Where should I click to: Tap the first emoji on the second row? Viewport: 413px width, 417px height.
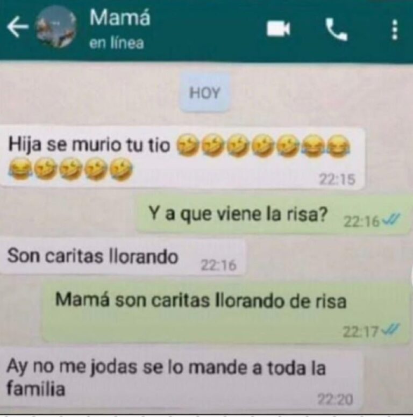(20, 169)
